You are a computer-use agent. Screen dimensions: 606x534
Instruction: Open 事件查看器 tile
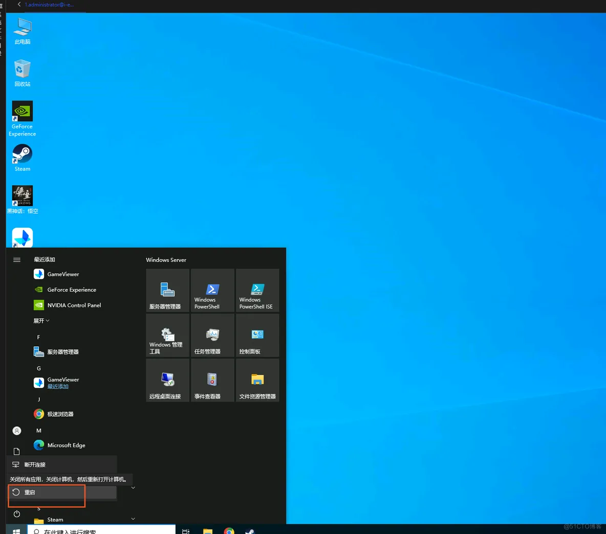click(212, 381)
